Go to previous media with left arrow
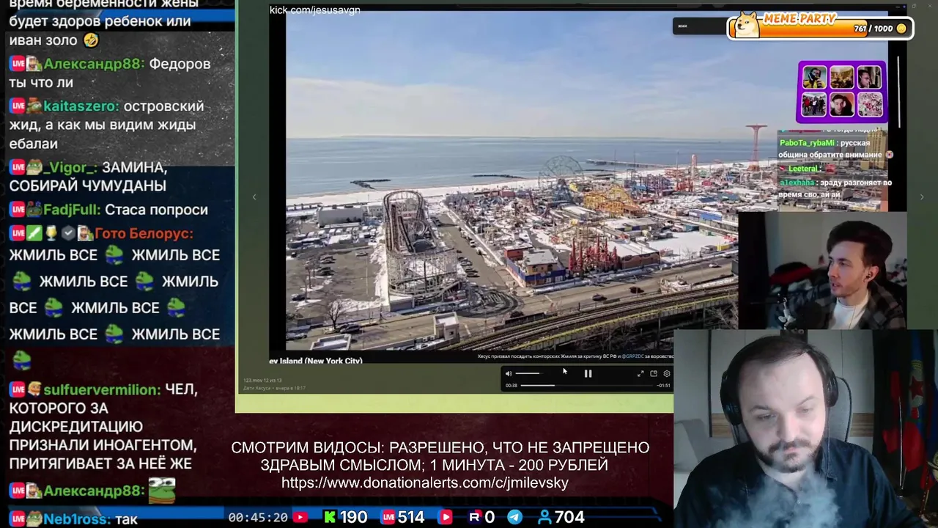Image resolution: width=938 pixels, height=528 pixels. click(254, 197)
